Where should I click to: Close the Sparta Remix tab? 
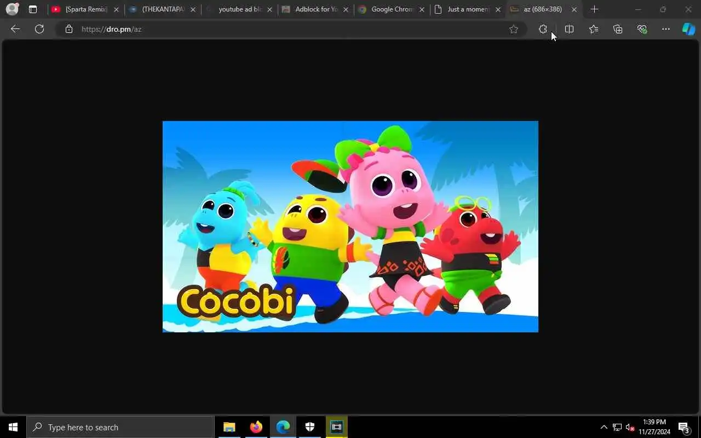(116, 9)
